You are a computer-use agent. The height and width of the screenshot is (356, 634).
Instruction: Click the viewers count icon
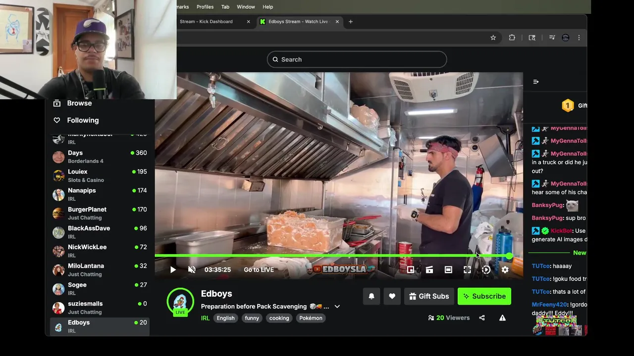pos(431,318)
